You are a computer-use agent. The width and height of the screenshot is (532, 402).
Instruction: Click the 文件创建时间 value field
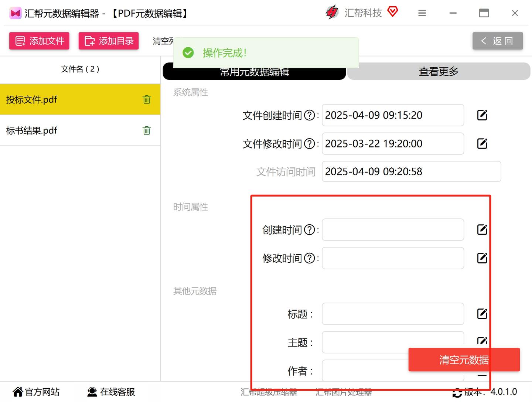click(x=393, y=115)
